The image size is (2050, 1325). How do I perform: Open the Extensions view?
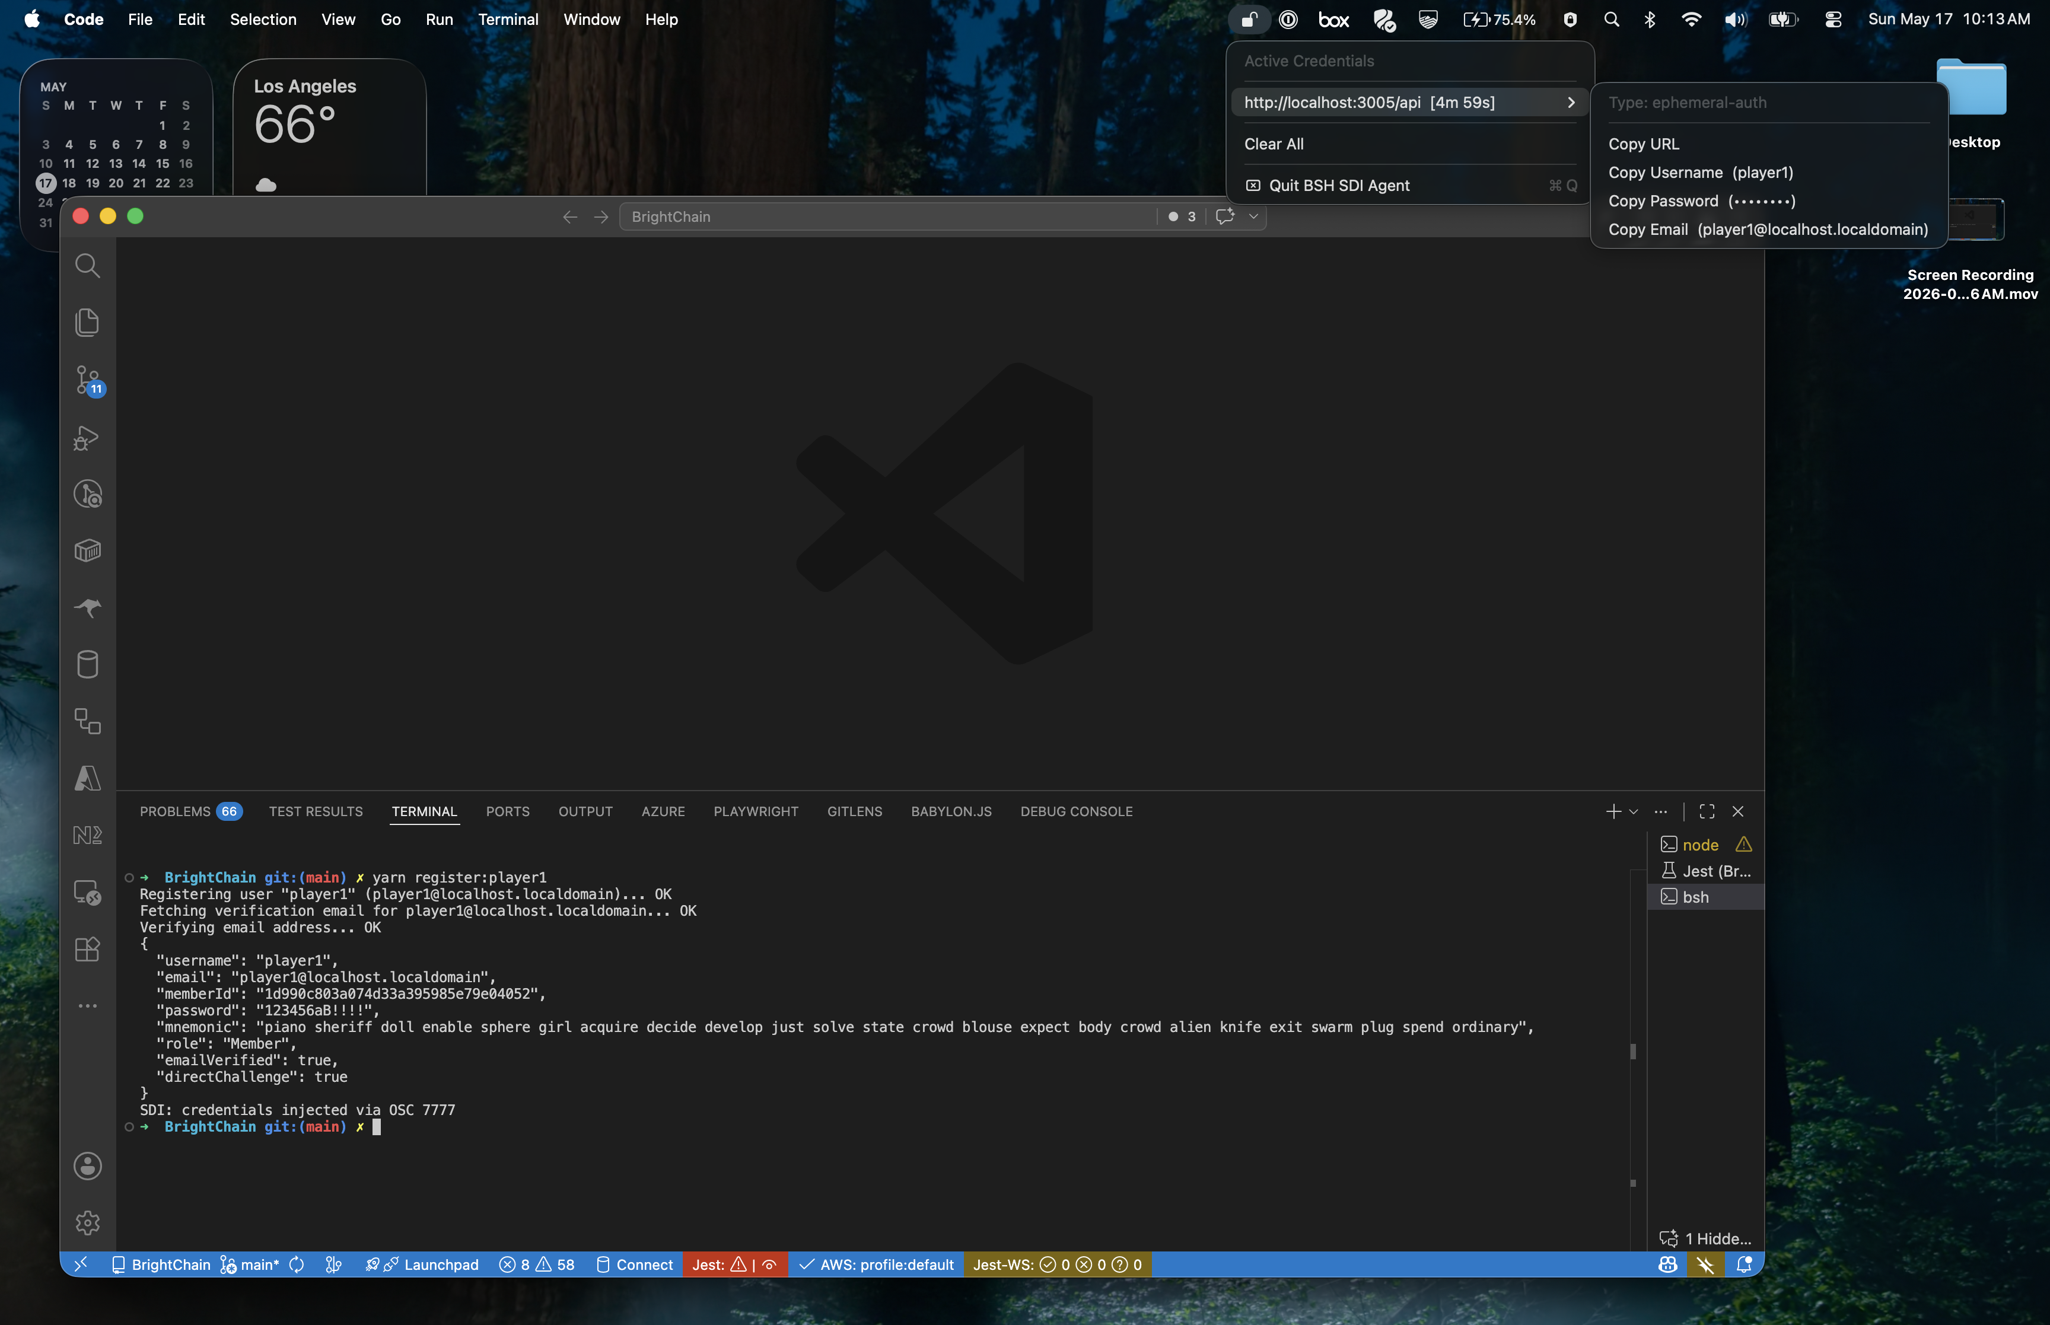tap(87, 949)
